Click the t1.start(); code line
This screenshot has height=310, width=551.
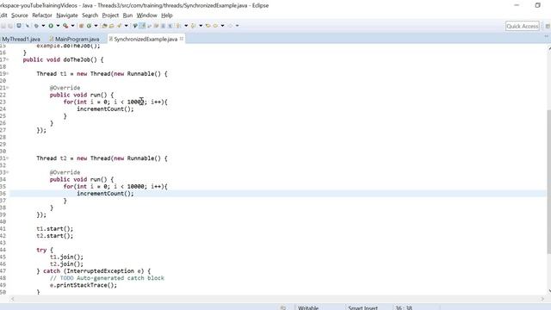[55, 229]
